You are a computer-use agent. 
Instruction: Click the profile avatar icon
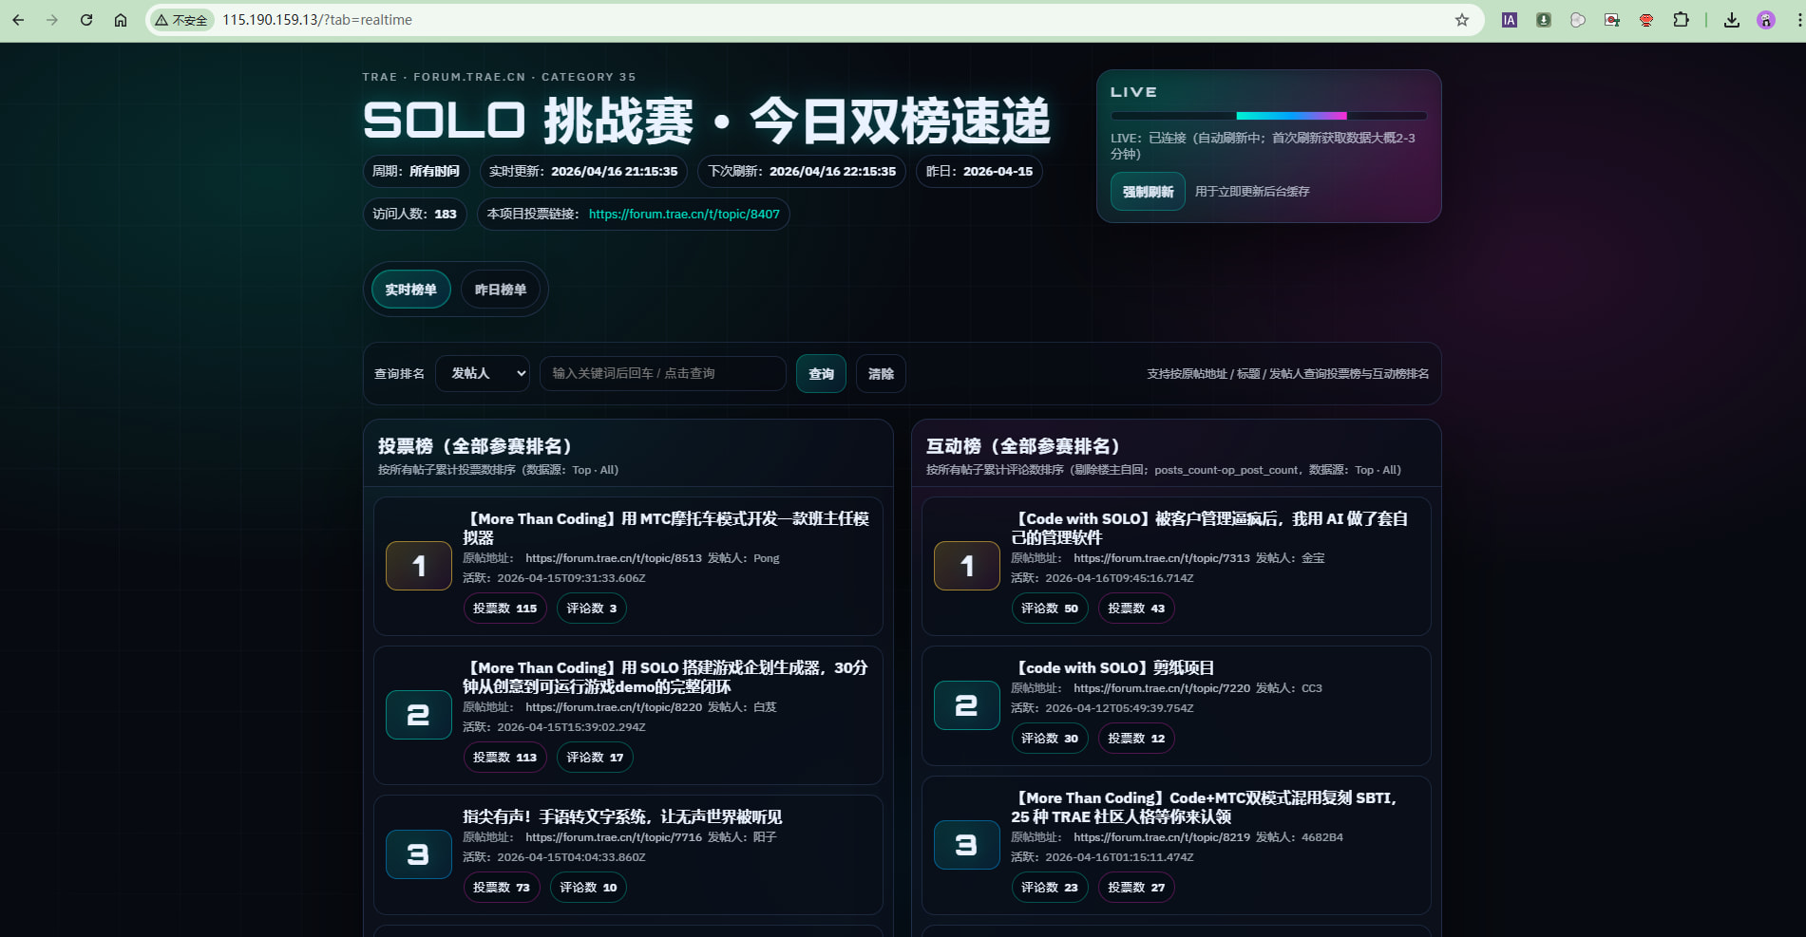pos(1766,20)
